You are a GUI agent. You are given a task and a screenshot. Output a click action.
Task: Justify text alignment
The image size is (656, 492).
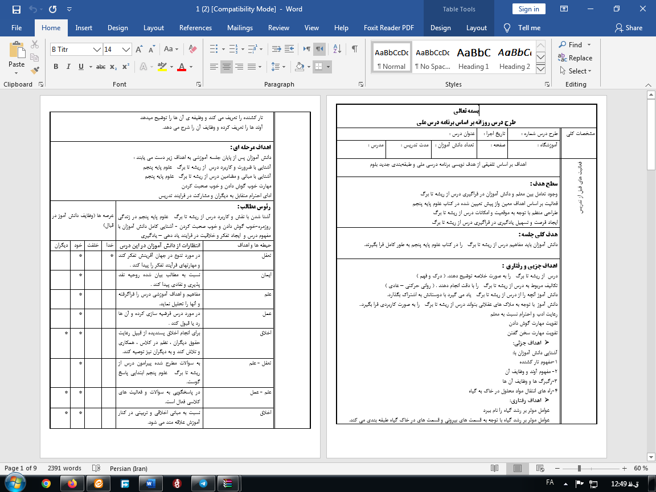[252, 67]
